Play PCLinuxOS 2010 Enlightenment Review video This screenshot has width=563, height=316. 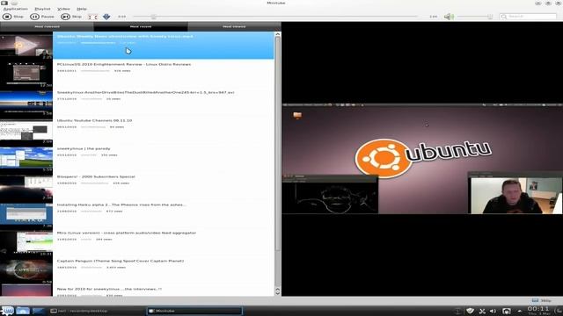click(x=164, y=74)
